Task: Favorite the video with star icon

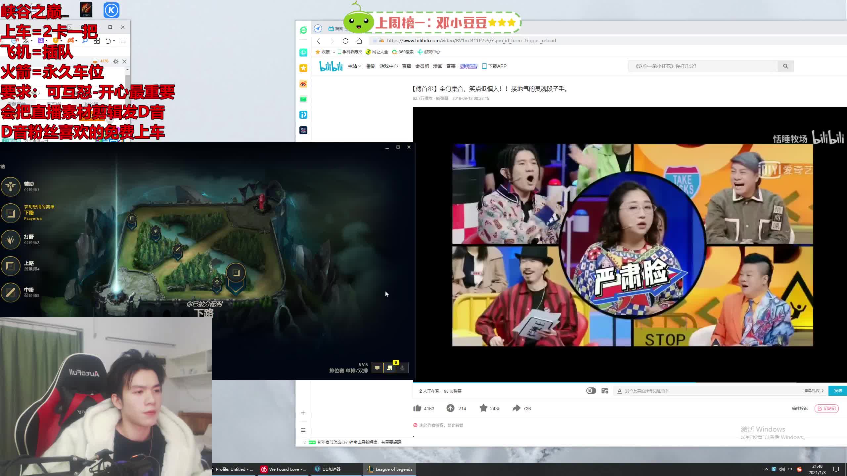Action: tap(483, 408)
